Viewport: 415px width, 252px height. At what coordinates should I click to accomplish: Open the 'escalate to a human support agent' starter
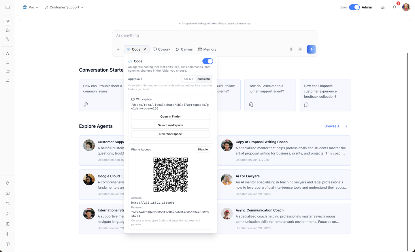click(x=270, y=95)
